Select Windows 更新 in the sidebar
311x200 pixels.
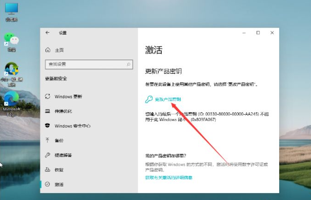(x=68, y=96)
